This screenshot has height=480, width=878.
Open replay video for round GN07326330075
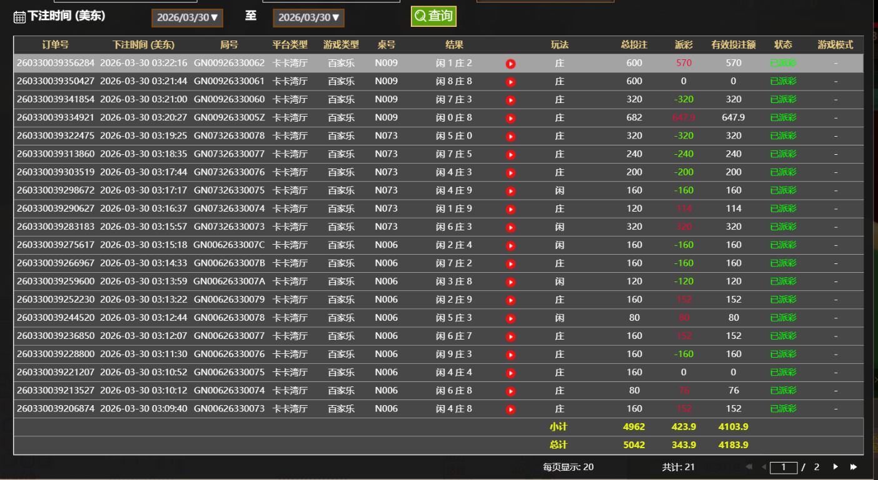click(510, 191)
